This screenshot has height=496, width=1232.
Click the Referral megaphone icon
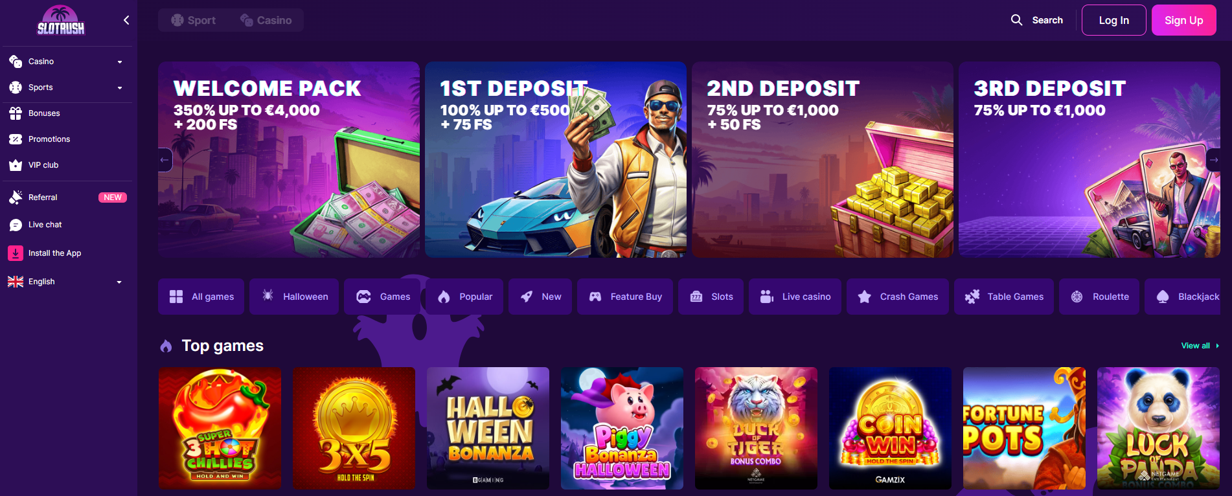tap(16, 197)
